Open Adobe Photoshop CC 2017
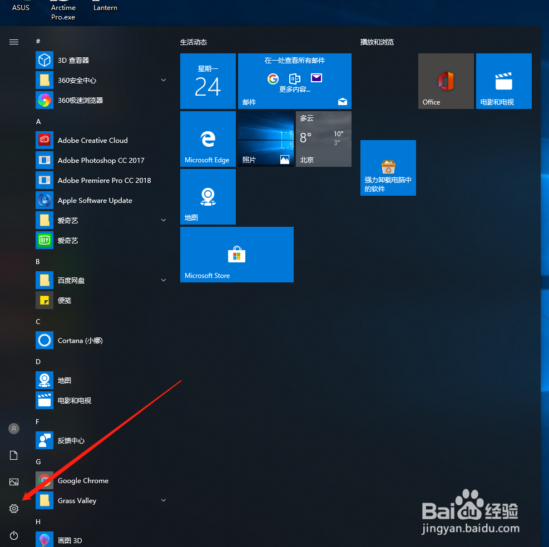This screenshot has width=549, height=547. tap(101, 160)
